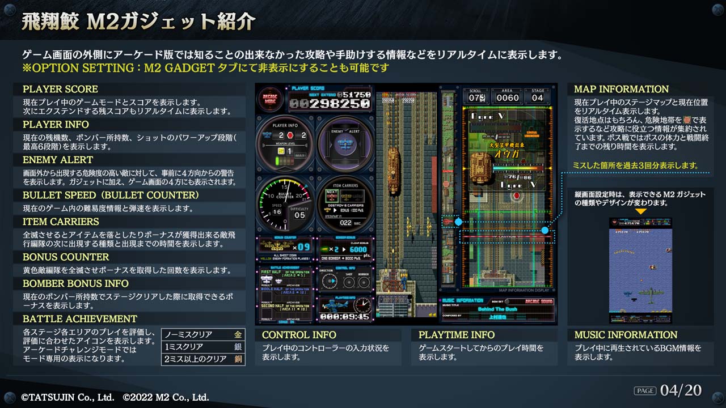The height and width of the screenshot is (408, 726).
Task: Select the blue plane lives icon in Player Info
Action: [268, 135]
